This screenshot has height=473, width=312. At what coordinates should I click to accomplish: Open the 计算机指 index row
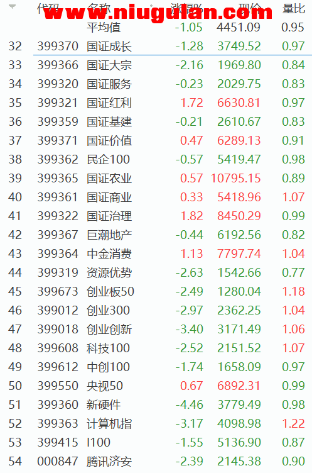(156, 423)
